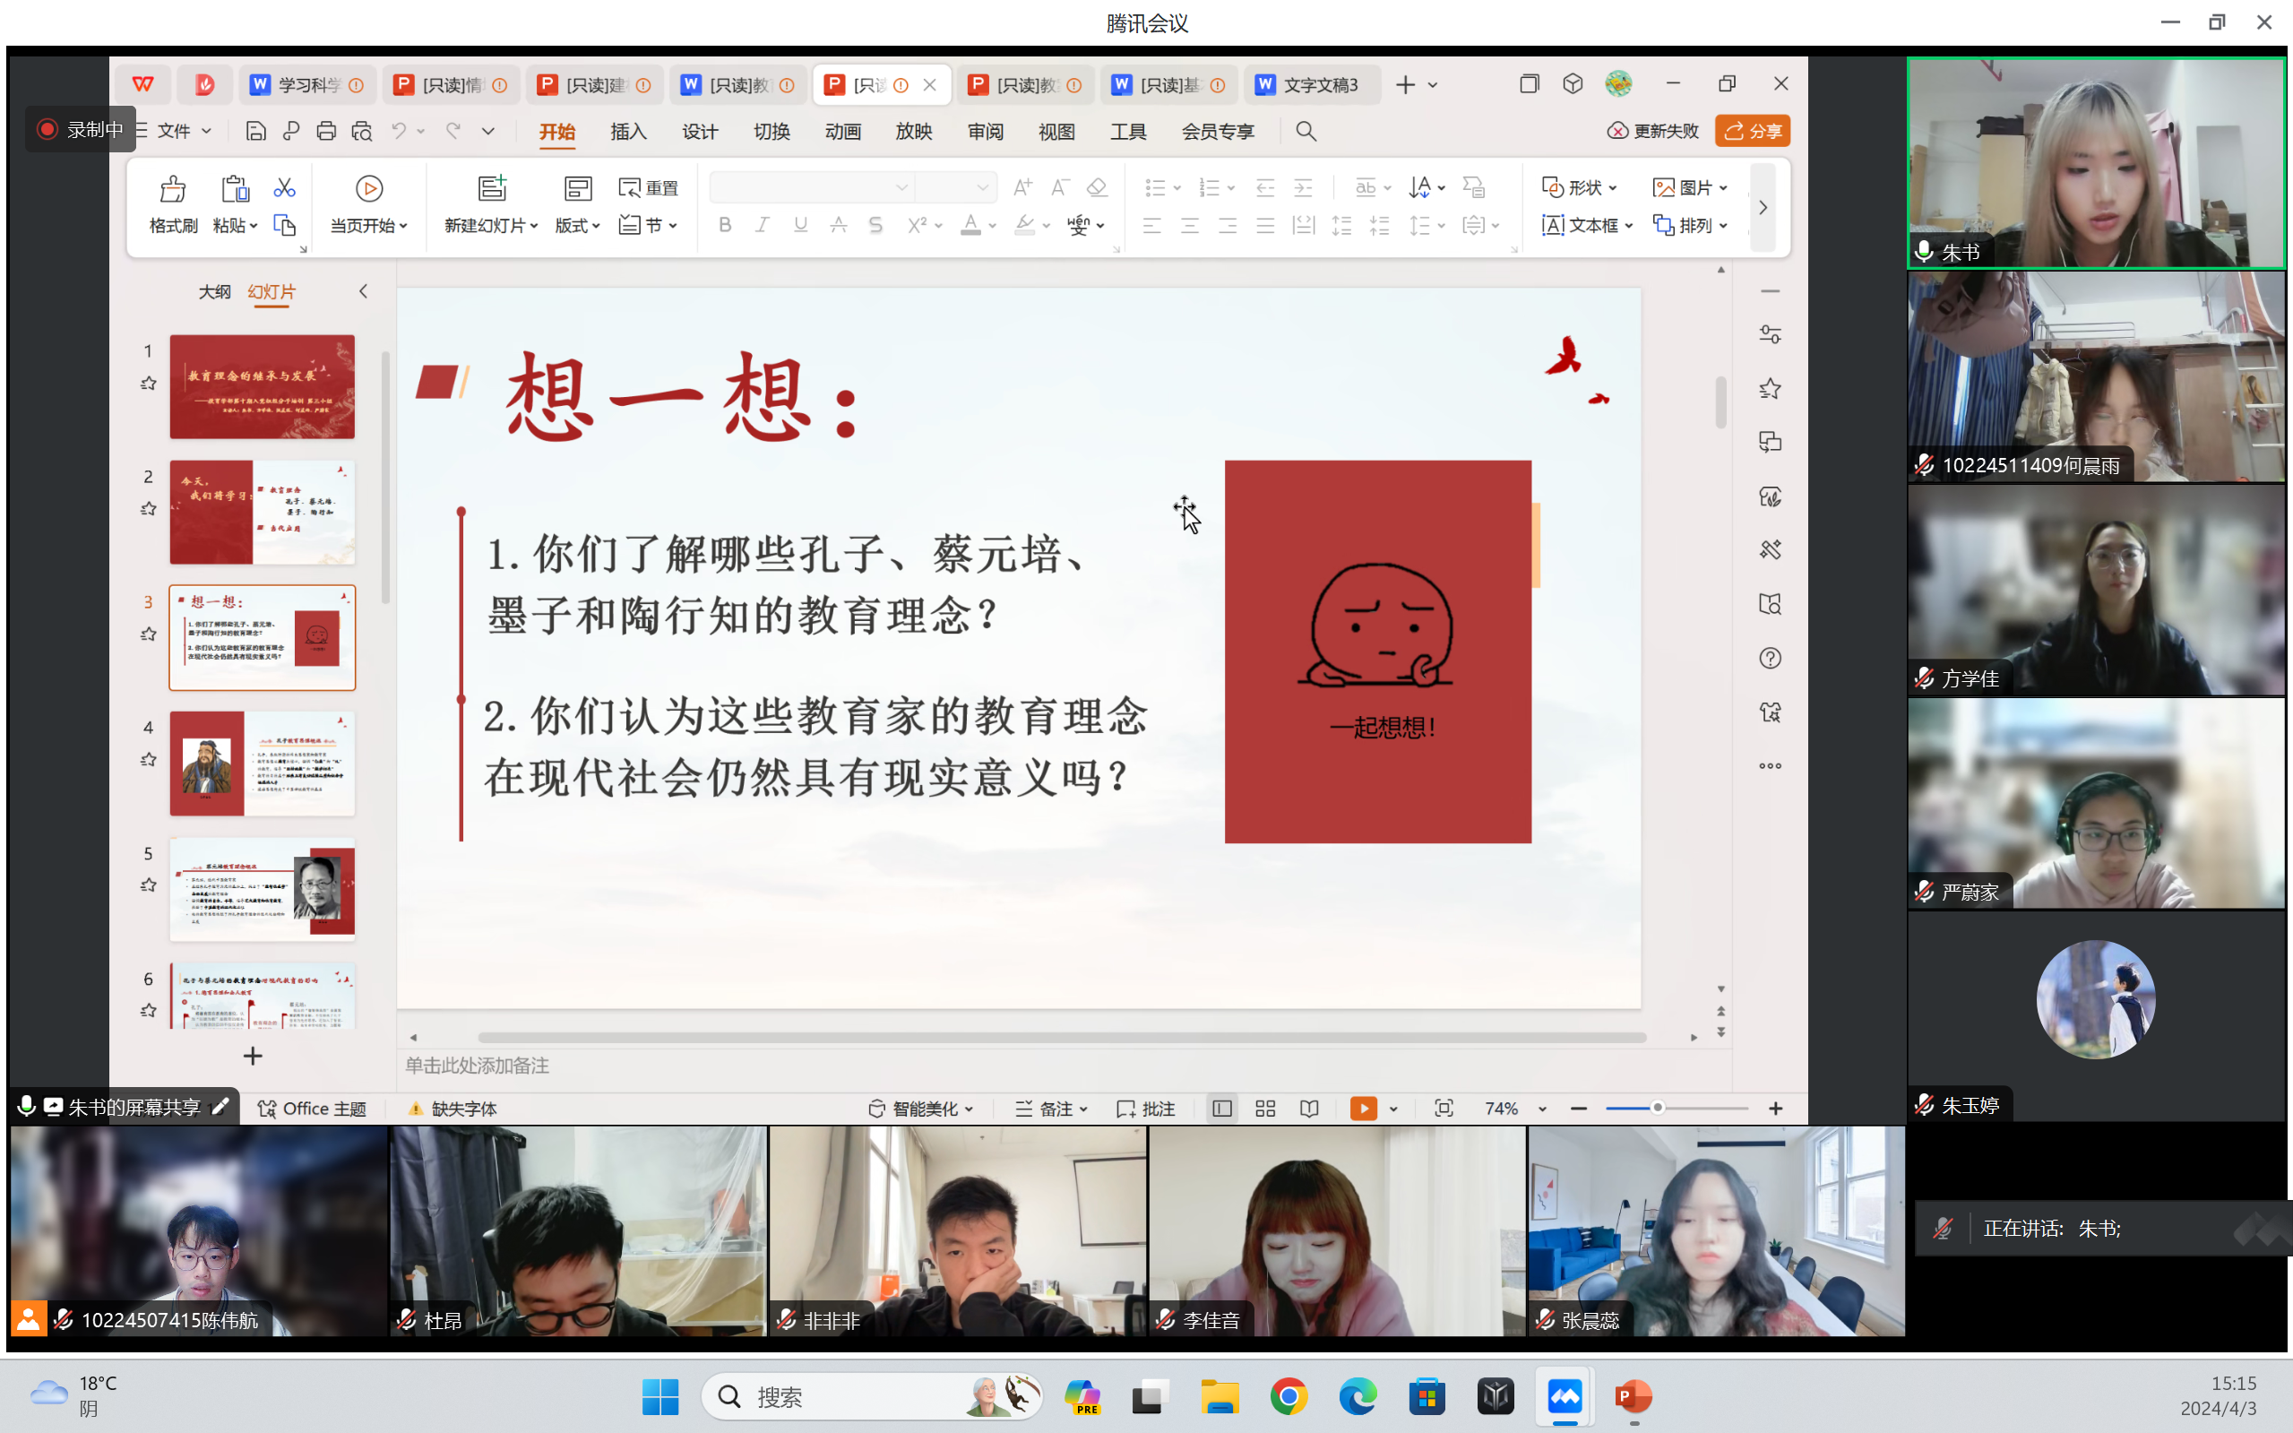
Task: Start slideshow with orange play button
Action: point(1364,1109)
